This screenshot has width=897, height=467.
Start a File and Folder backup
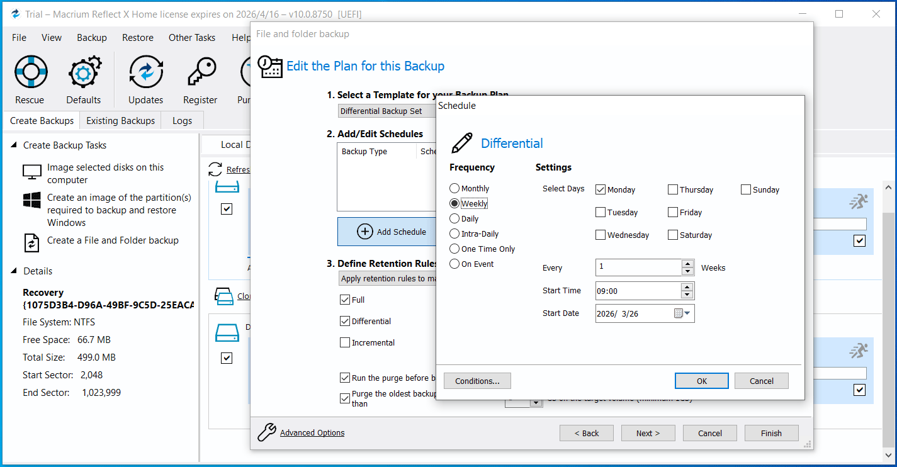112,240
